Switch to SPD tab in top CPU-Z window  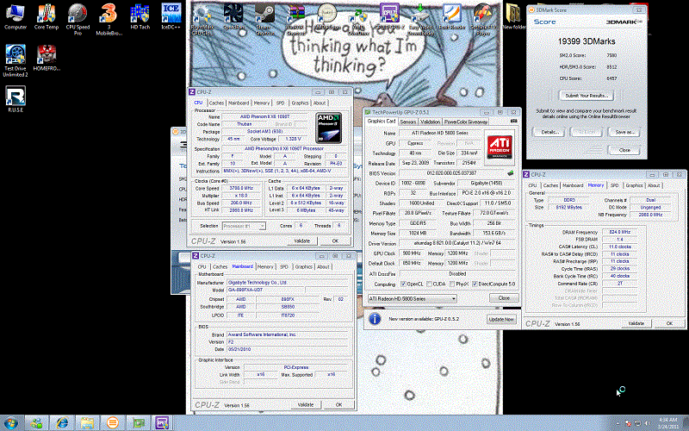tap(280, 103)
